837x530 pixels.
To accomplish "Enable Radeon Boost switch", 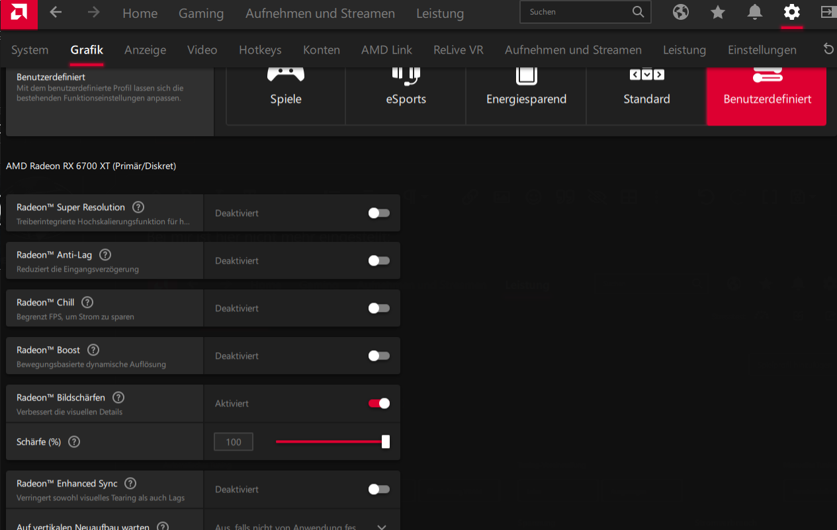I will click(x=379, y=356).
